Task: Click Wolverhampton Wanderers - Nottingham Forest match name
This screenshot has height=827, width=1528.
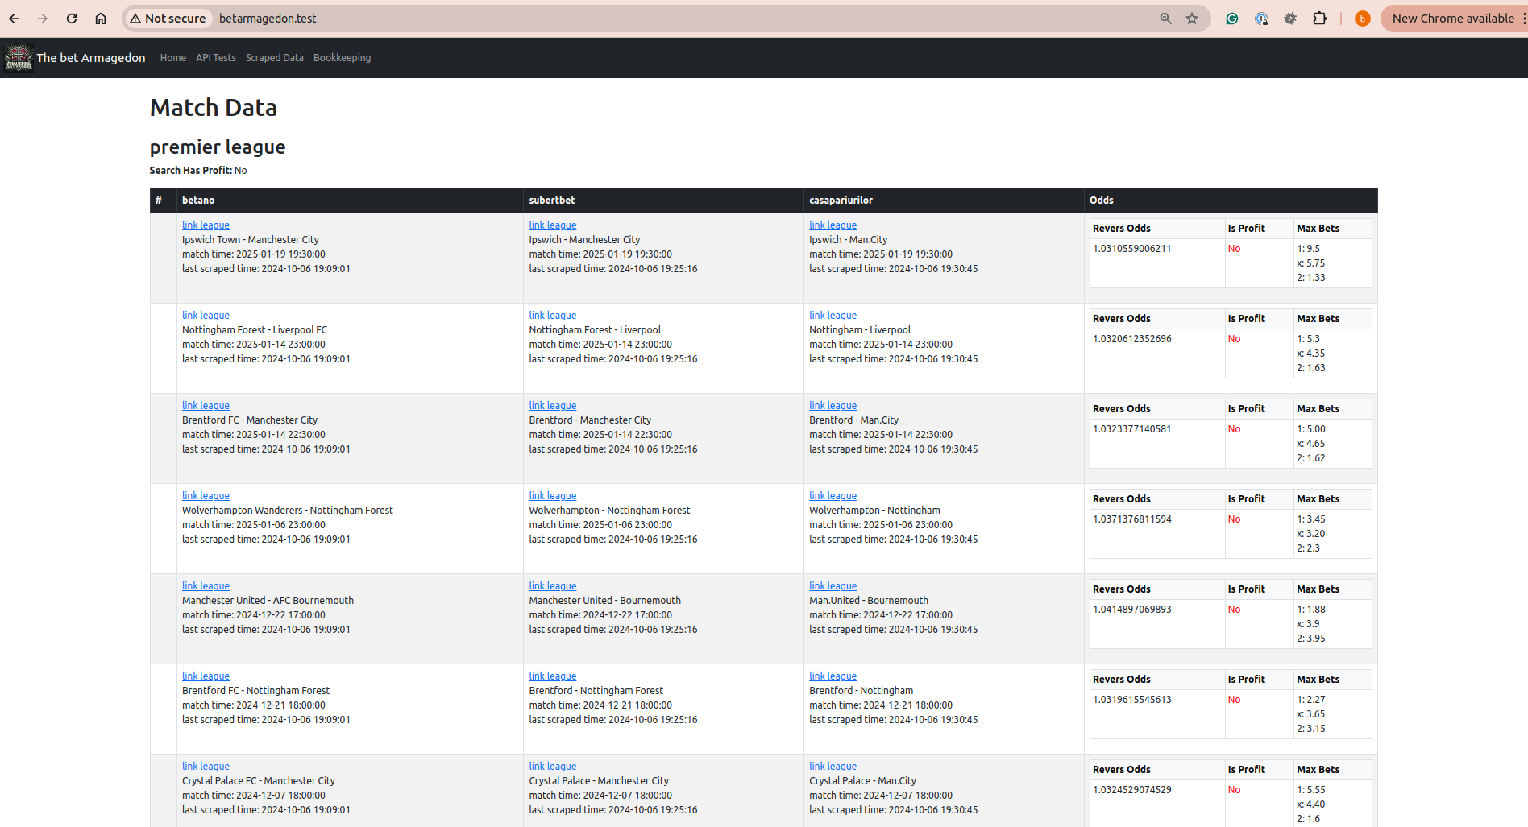Action: 288,511
